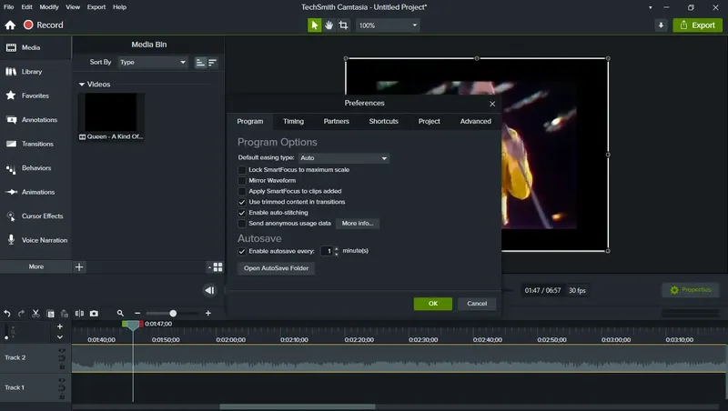Click the timeline zoom slider handle
The width and height of the screenshot is (728, 411).
tap(173, 314)
